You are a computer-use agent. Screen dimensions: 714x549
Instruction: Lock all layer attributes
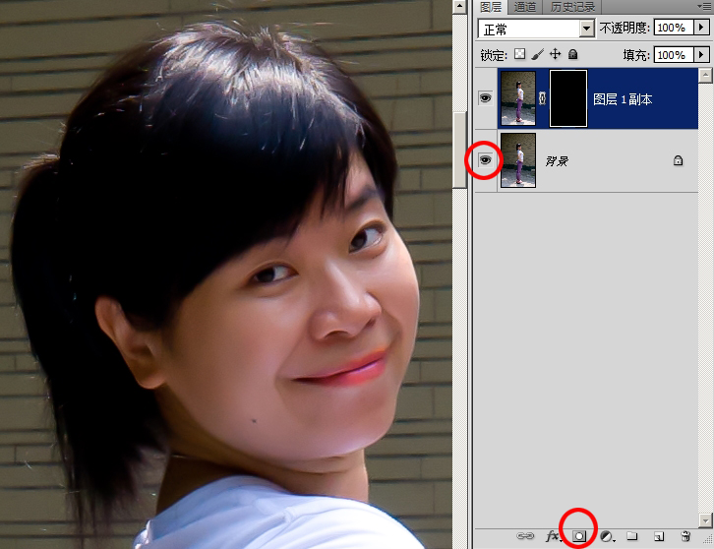572,54
